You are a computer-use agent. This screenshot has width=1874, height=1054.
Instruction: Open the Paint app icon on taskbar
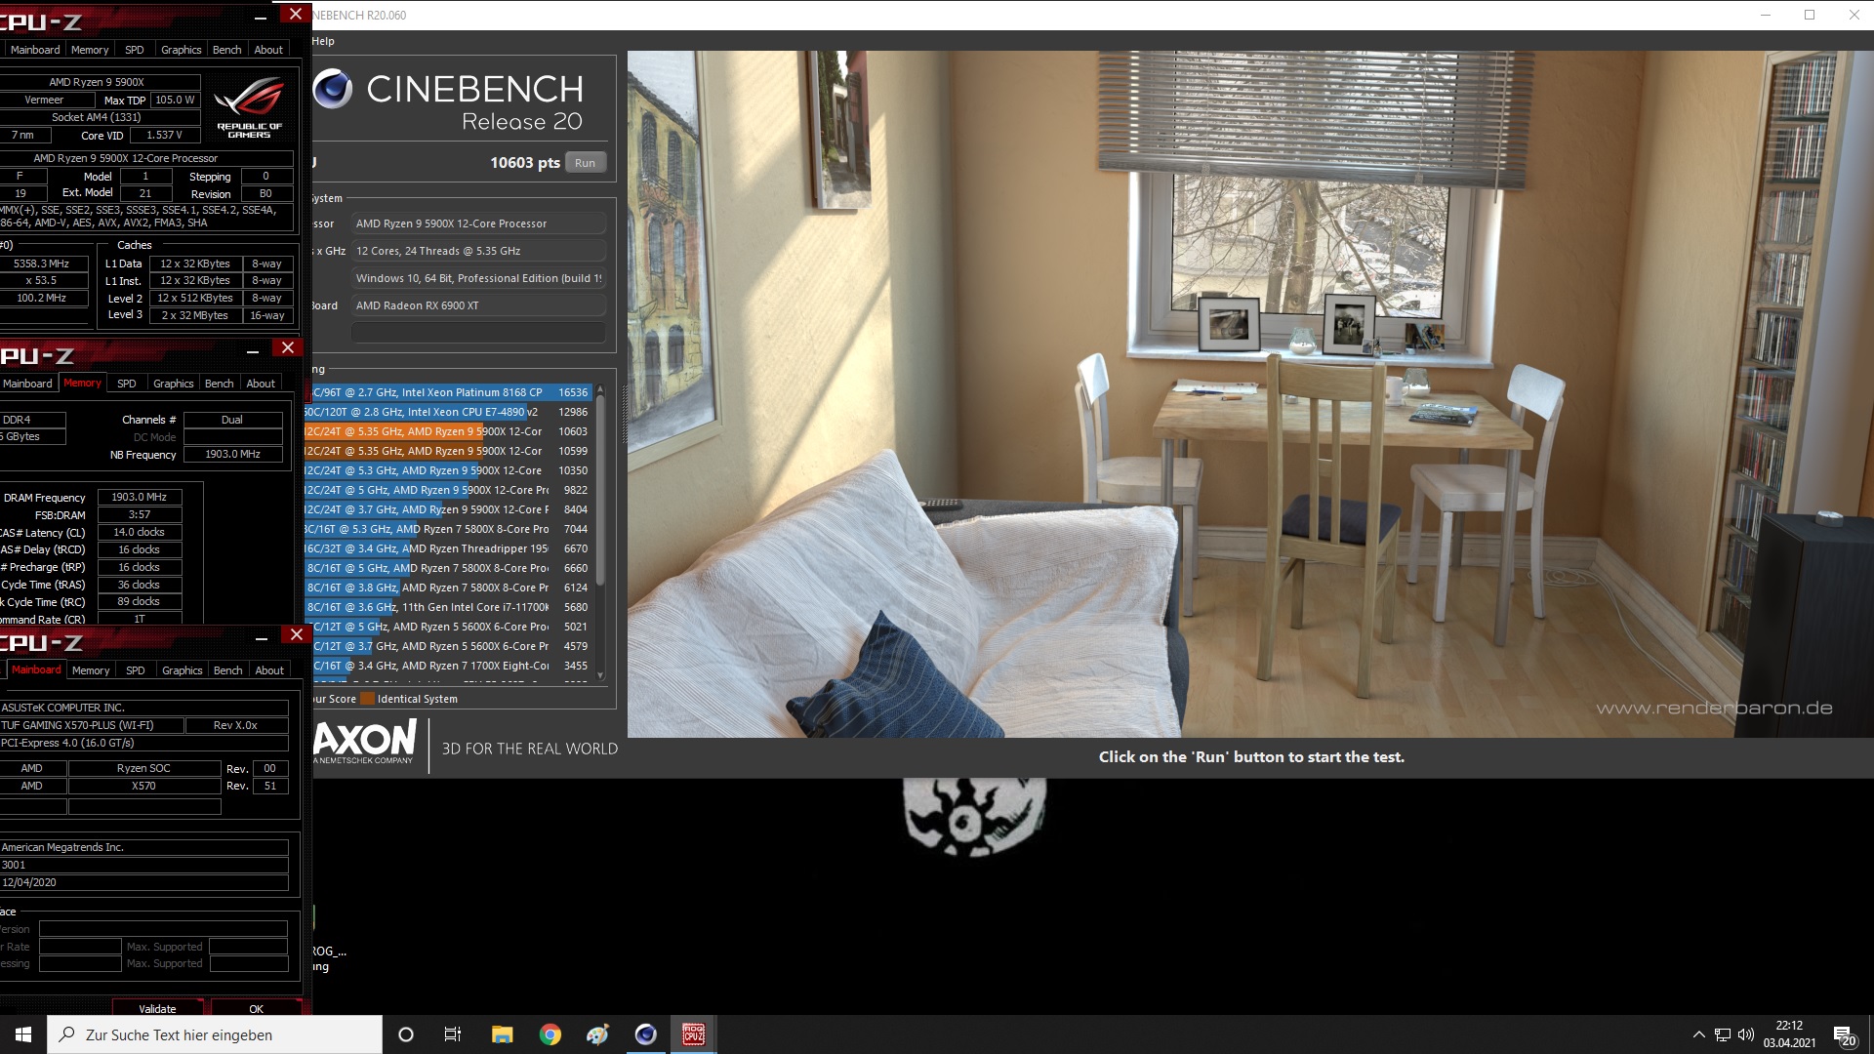tap(597, 1034)
